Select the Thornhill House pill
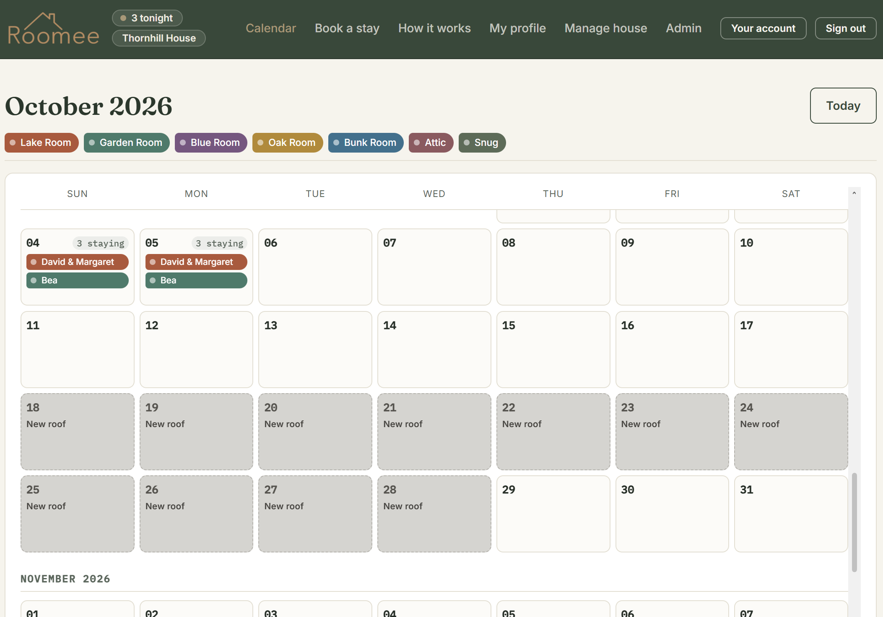 click(x=159, y=38)
